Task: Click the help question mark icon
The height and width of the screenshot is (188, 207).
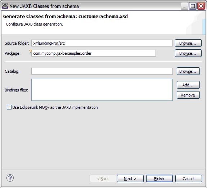Action: (x=10, y=178)
